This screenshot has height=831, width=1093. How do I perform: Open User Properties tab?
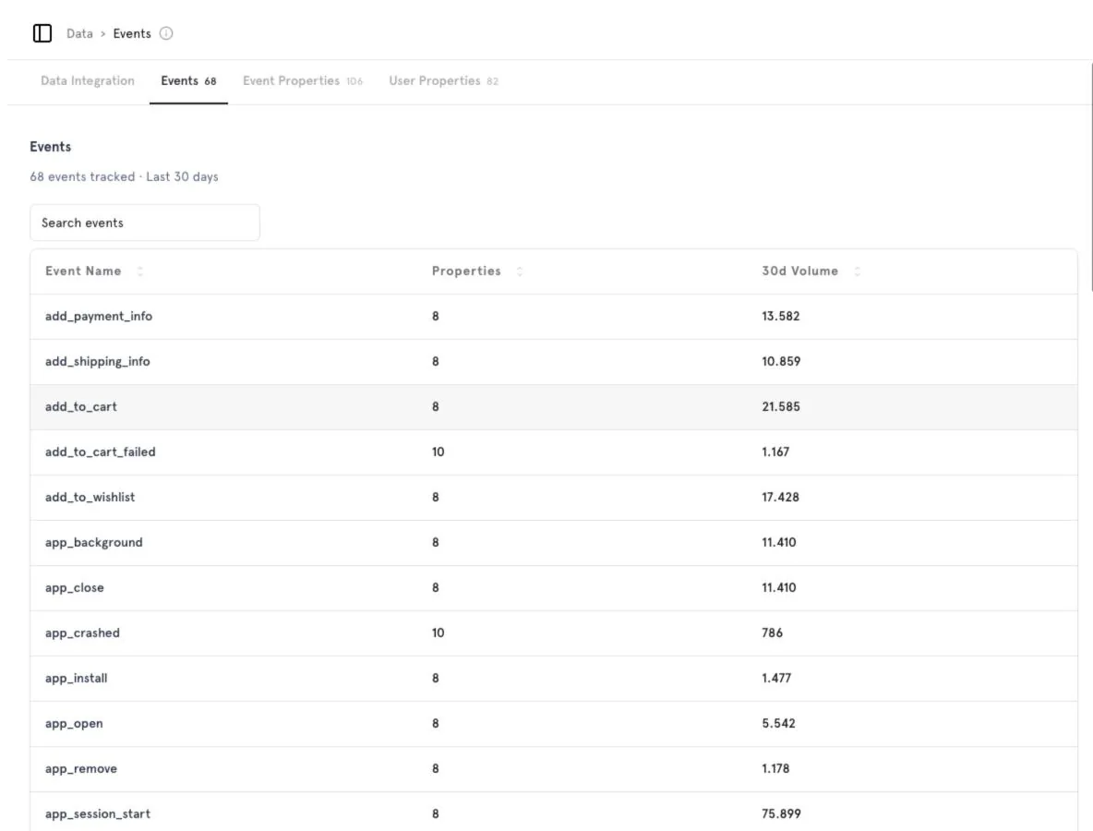point(443,81)
